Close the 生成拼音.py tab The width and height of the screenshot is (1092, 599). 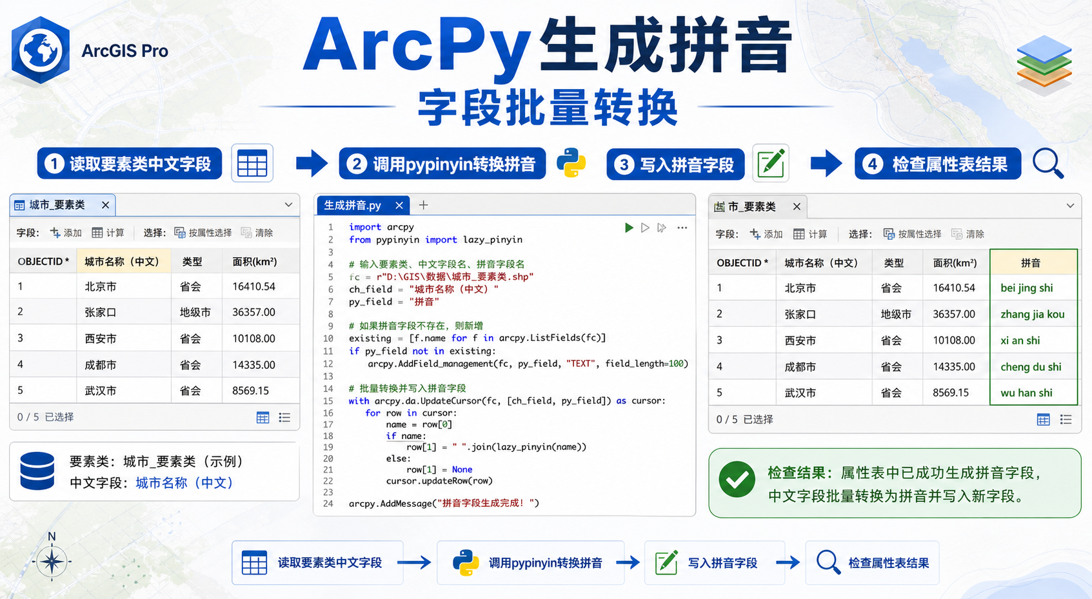coord(399,205)
